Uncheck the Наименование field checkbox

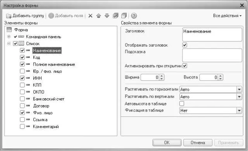tap(22, 50)
